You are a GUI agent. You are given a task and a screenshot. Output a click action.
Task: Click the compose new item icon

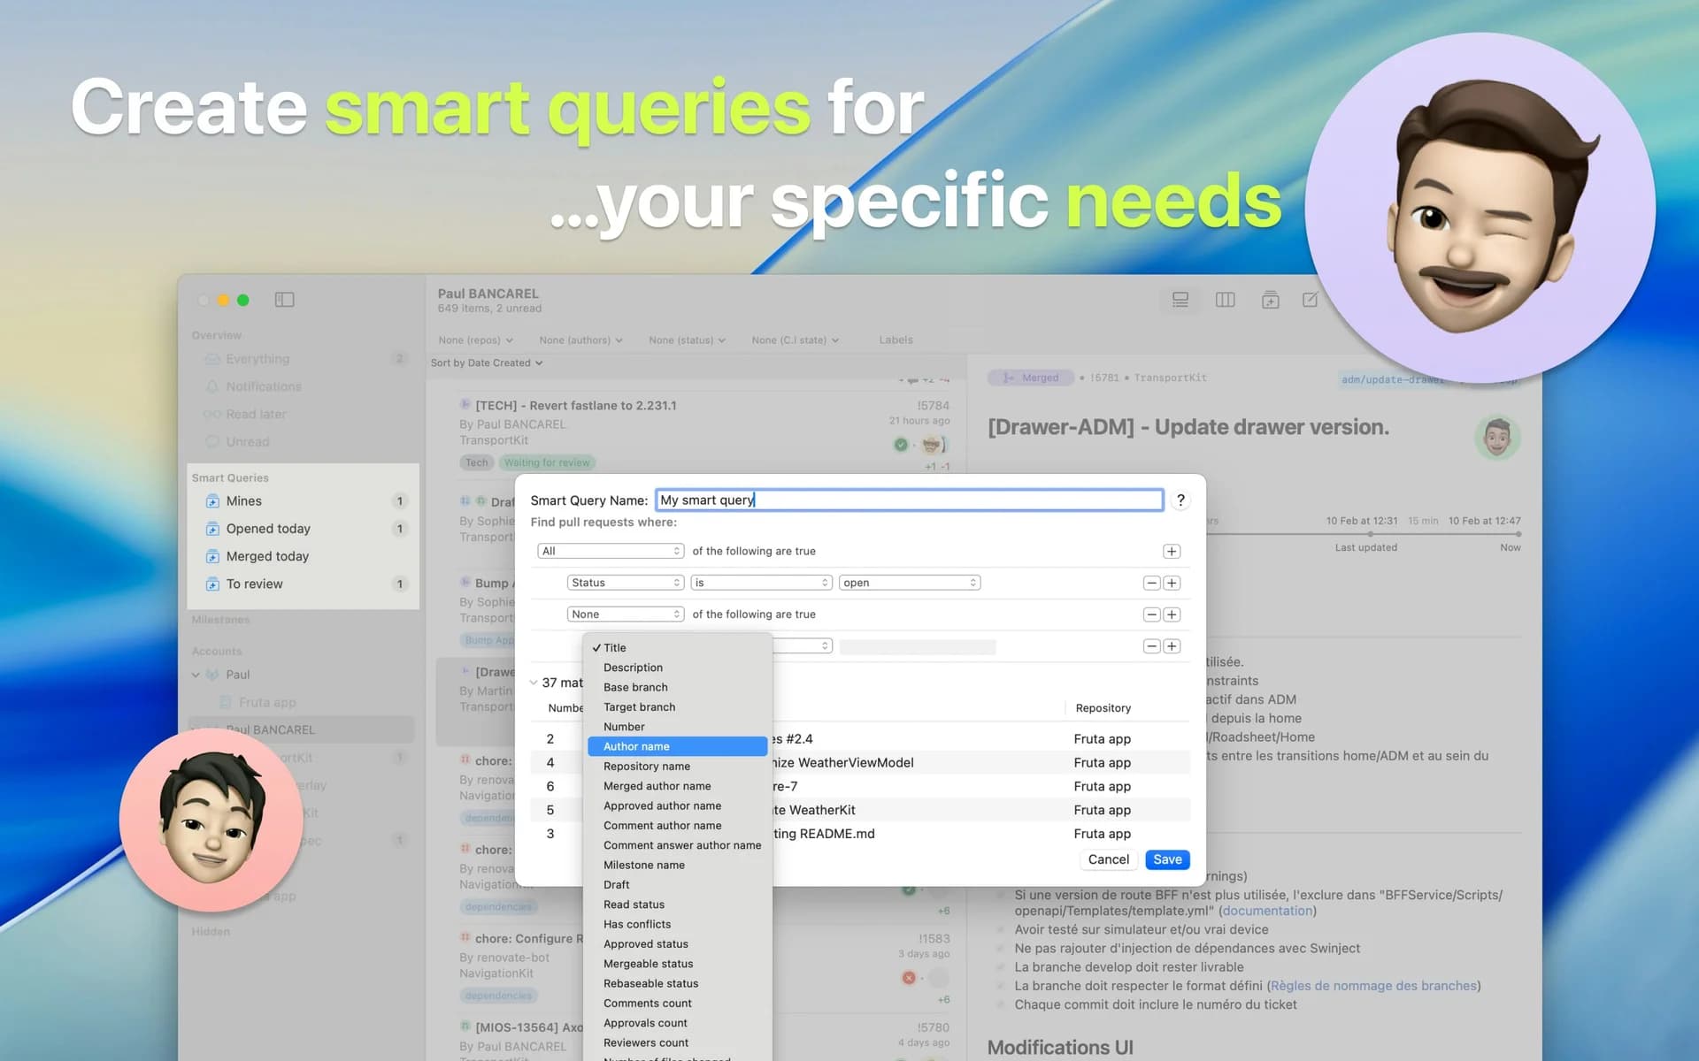[x=1310, y=300]
